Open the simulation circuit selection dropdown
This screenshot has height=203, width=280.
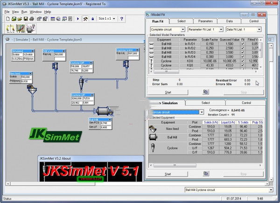[x=202, y=112]
